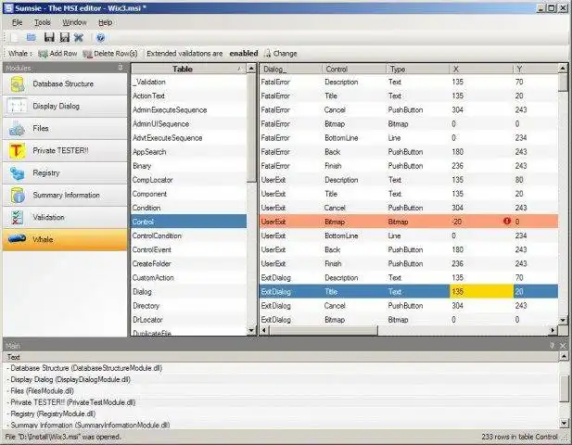Click the Save As toolbar icon
The height and width of the screenshot is (445, 572).
pyautogui.click(x=64, y=37)
